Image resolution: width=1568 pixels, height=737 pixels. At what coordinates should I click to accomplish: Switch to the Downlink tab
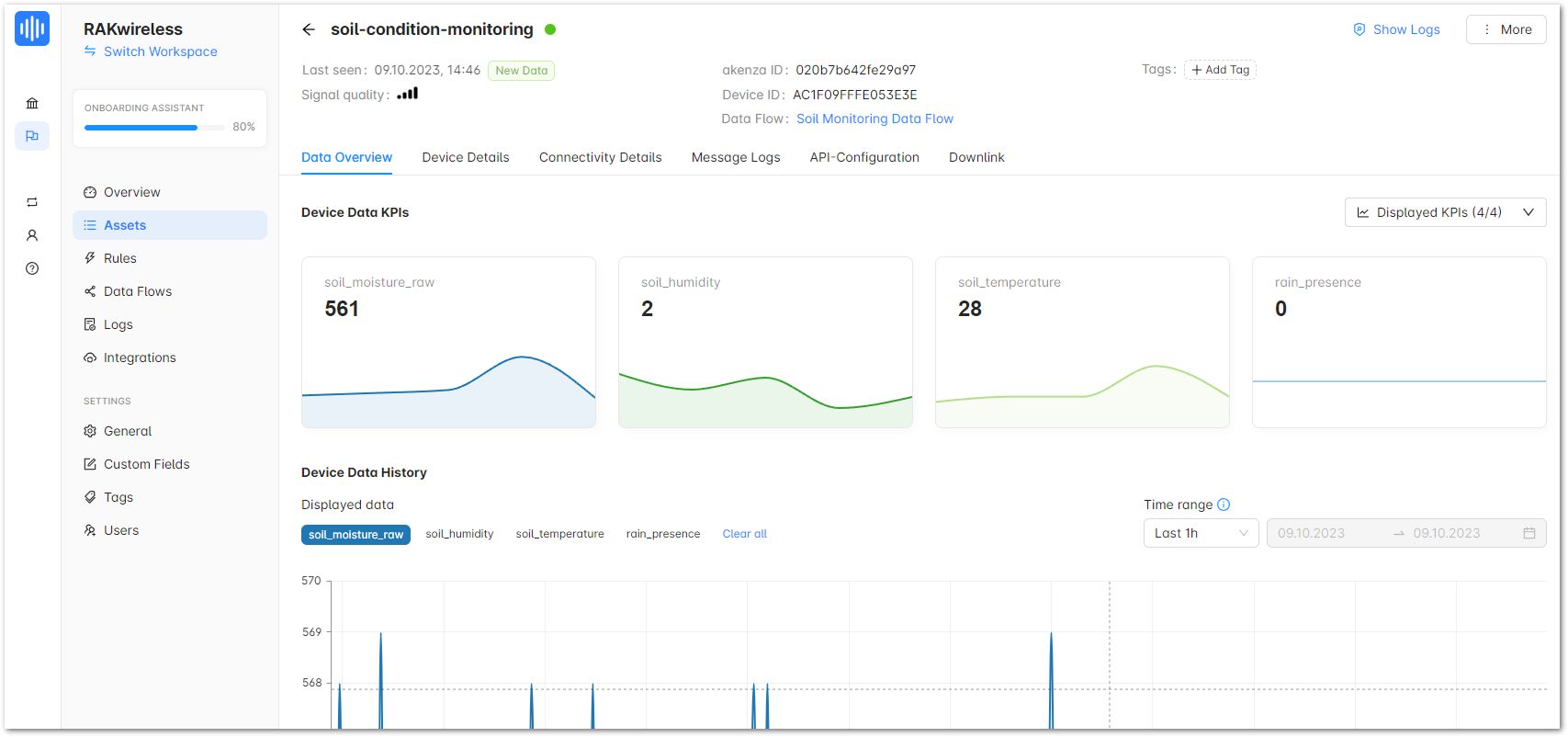(976, 157)
